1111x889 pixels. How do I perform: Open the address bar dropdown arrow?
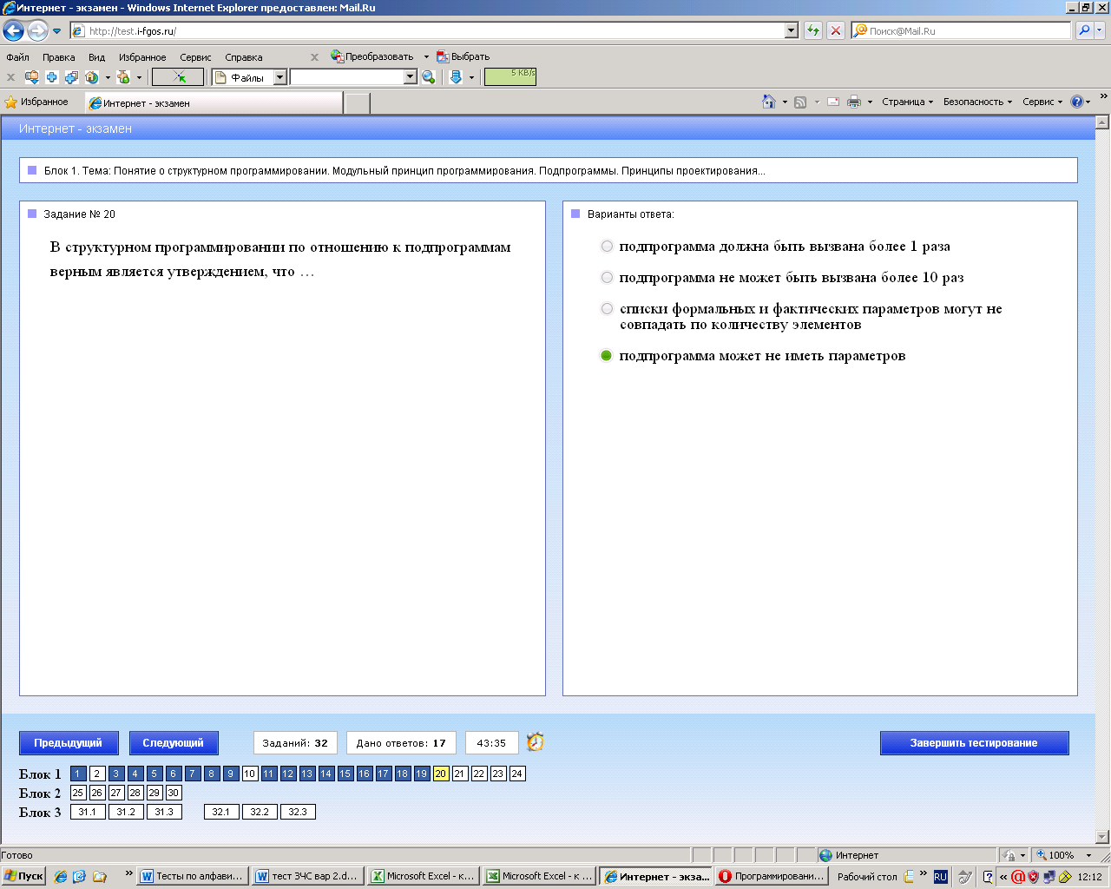click(791, 31)
